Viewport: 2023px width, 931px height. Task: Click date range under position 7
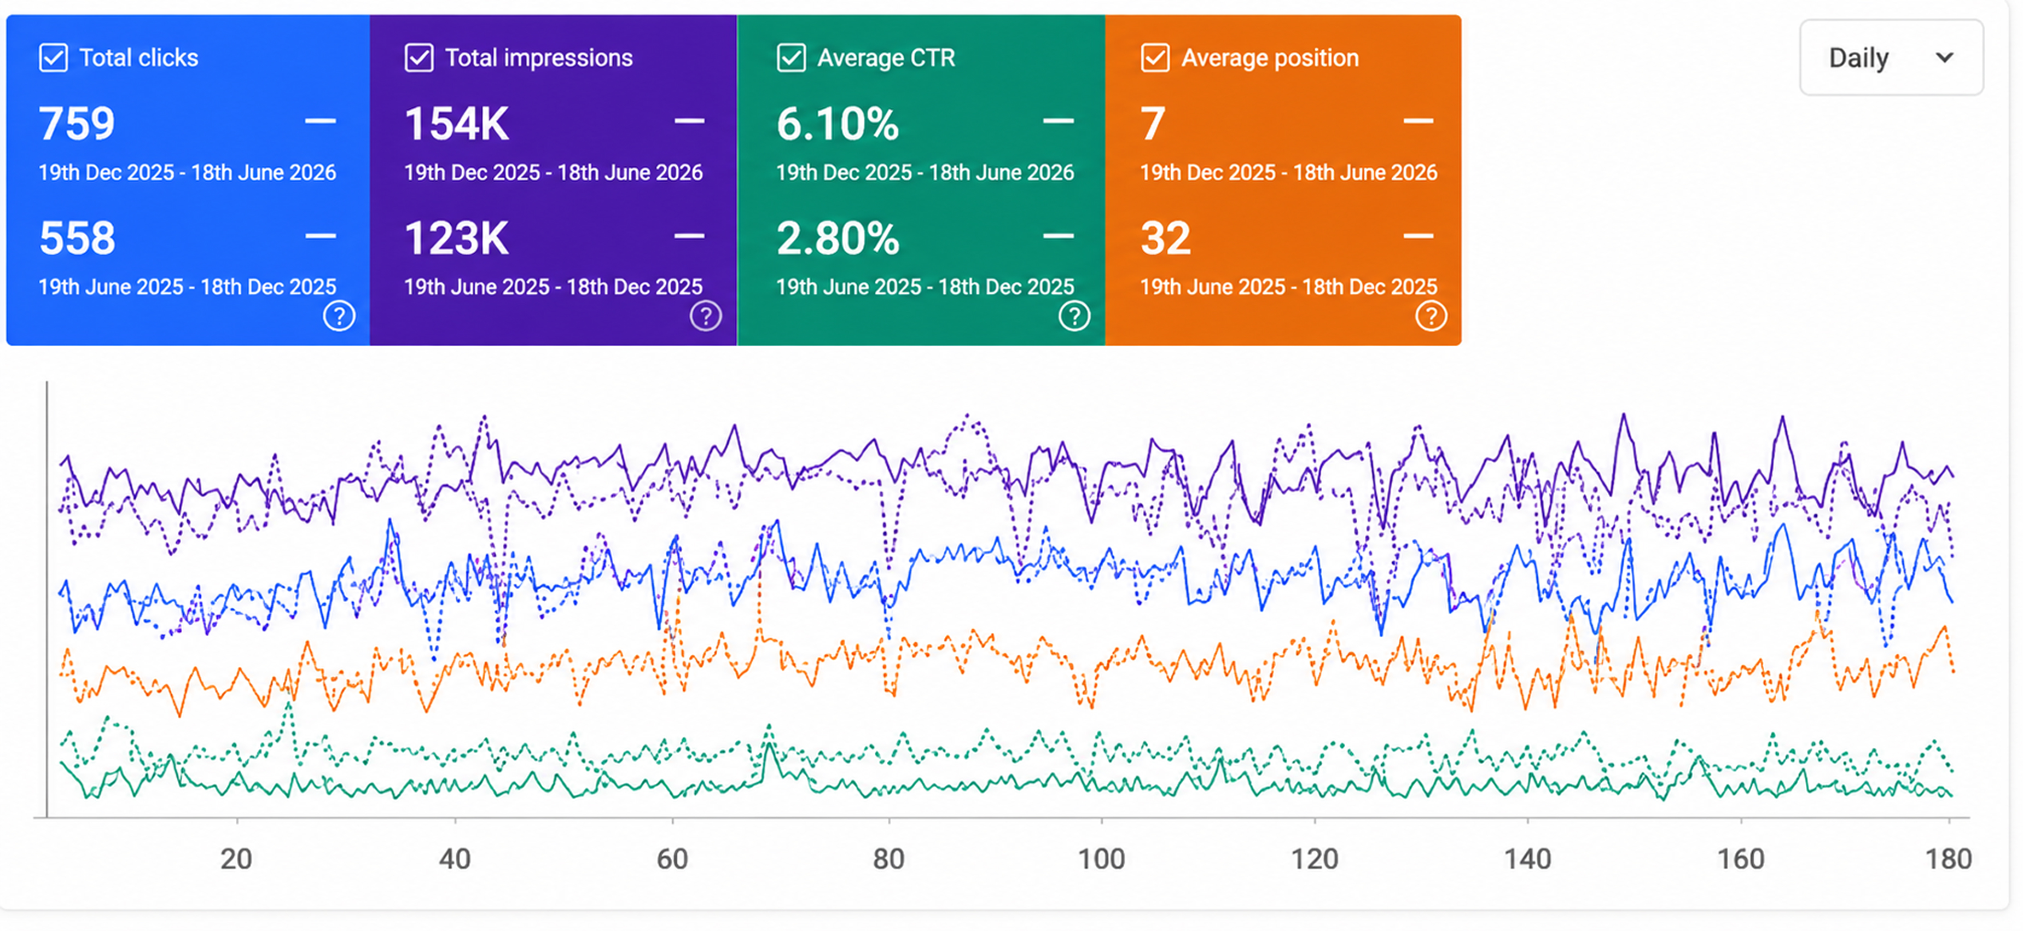1289,173
